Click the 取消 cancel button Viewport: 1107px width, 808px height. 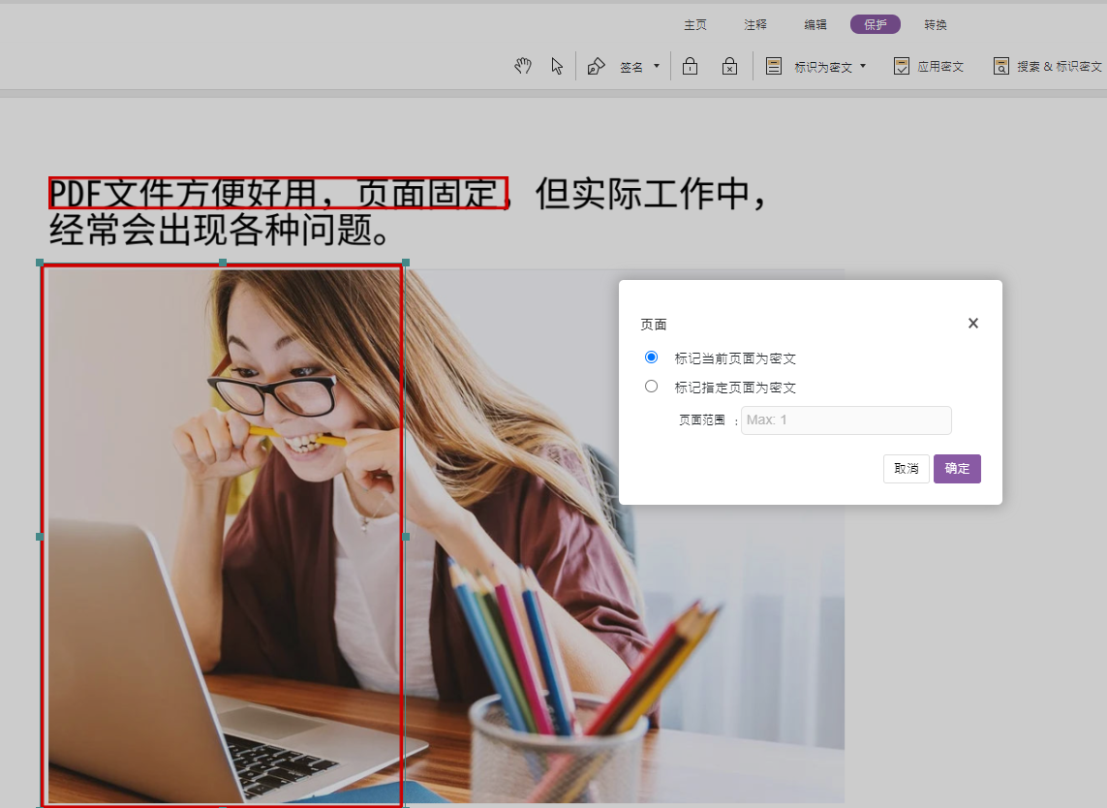[x=906, y=468]
